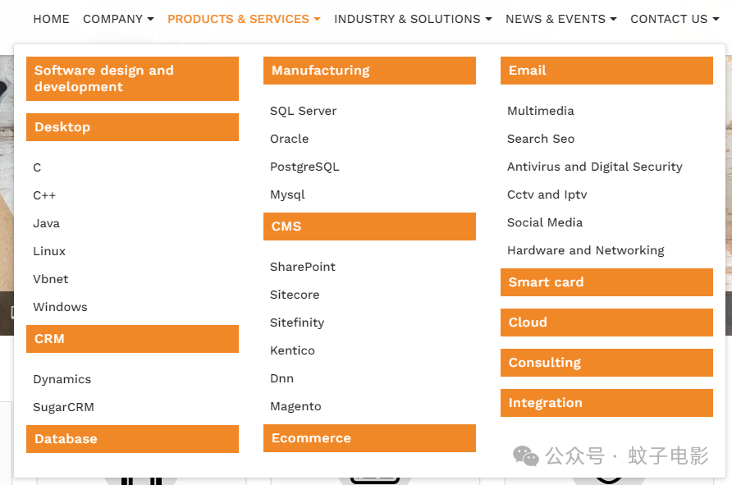Collapse the PRODUCTS & SERVICES dropdown
This screenshot has height=485, width=732.
(244, 19)
